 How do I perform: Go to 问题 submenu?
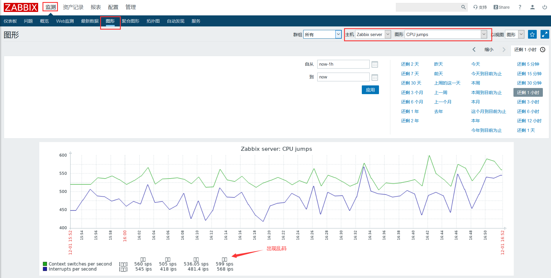click(28, 21)
